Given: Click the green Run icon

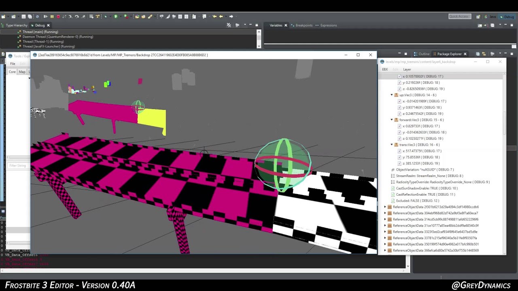Looking at the screenshot, I should (116, 17).
